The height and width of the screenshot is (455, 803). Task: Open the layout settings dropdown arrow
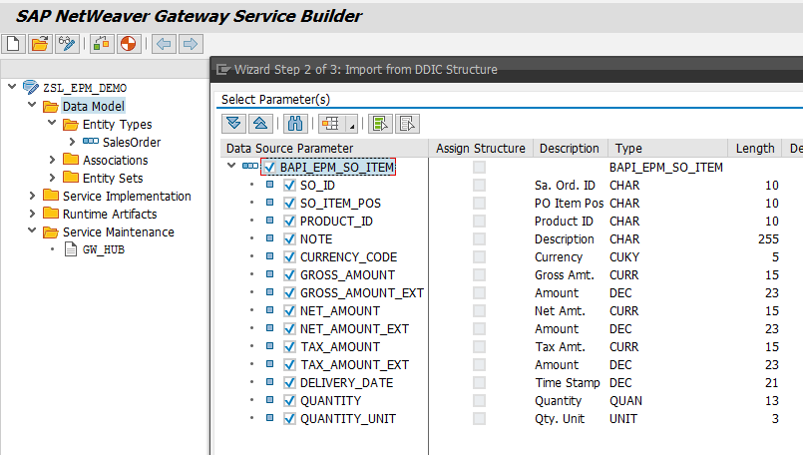(351, 124)
